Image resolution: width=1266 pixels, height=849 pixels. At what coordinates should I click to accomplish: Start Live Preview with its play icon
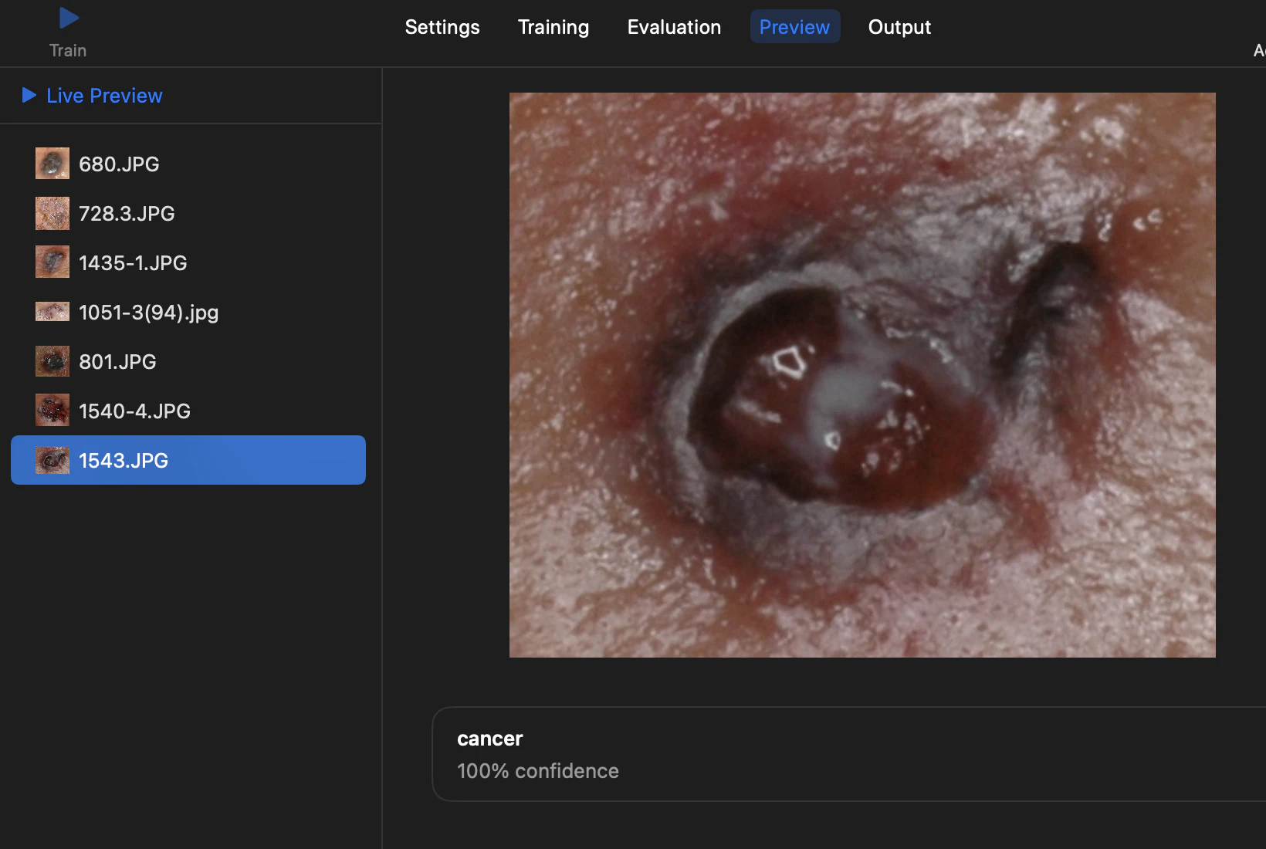coord(29,95)
